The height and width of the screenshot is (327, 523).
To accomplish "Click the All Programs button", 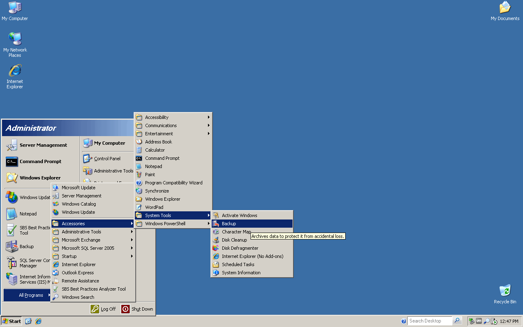I will [27, 295].
